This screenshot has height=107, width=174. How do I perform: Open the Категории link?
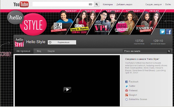pyautogui.click(x=108, y=4)
